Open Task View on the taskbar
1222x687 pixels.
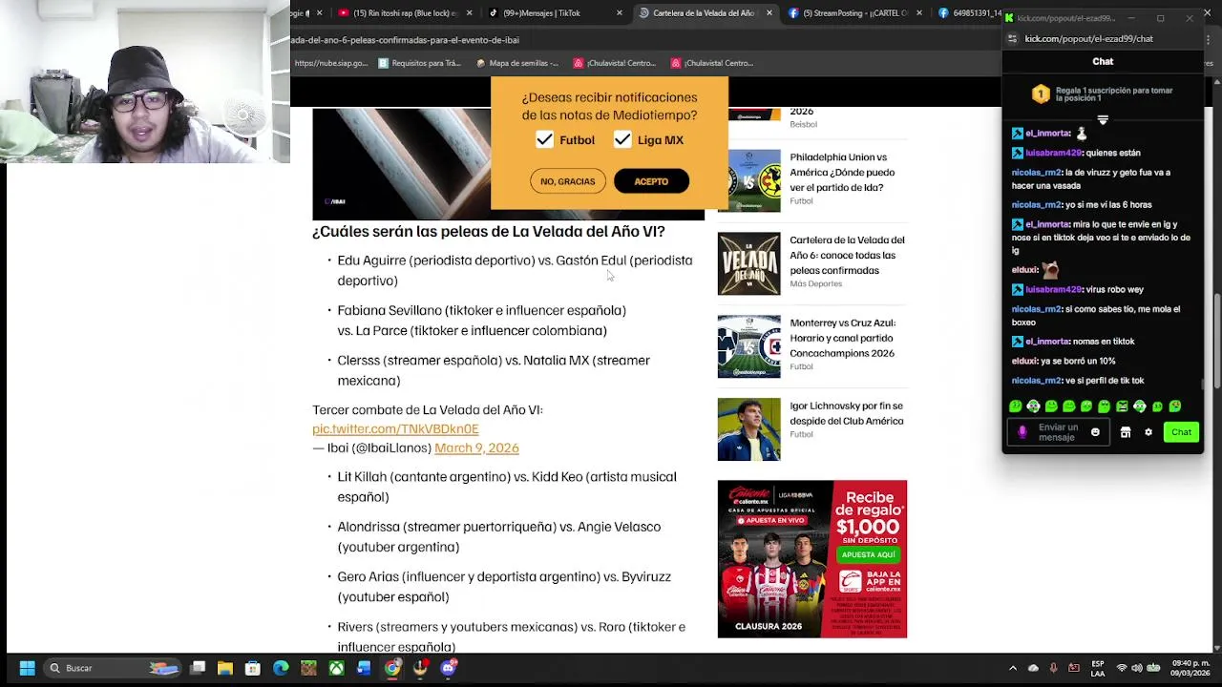click(x=198, y=668)
